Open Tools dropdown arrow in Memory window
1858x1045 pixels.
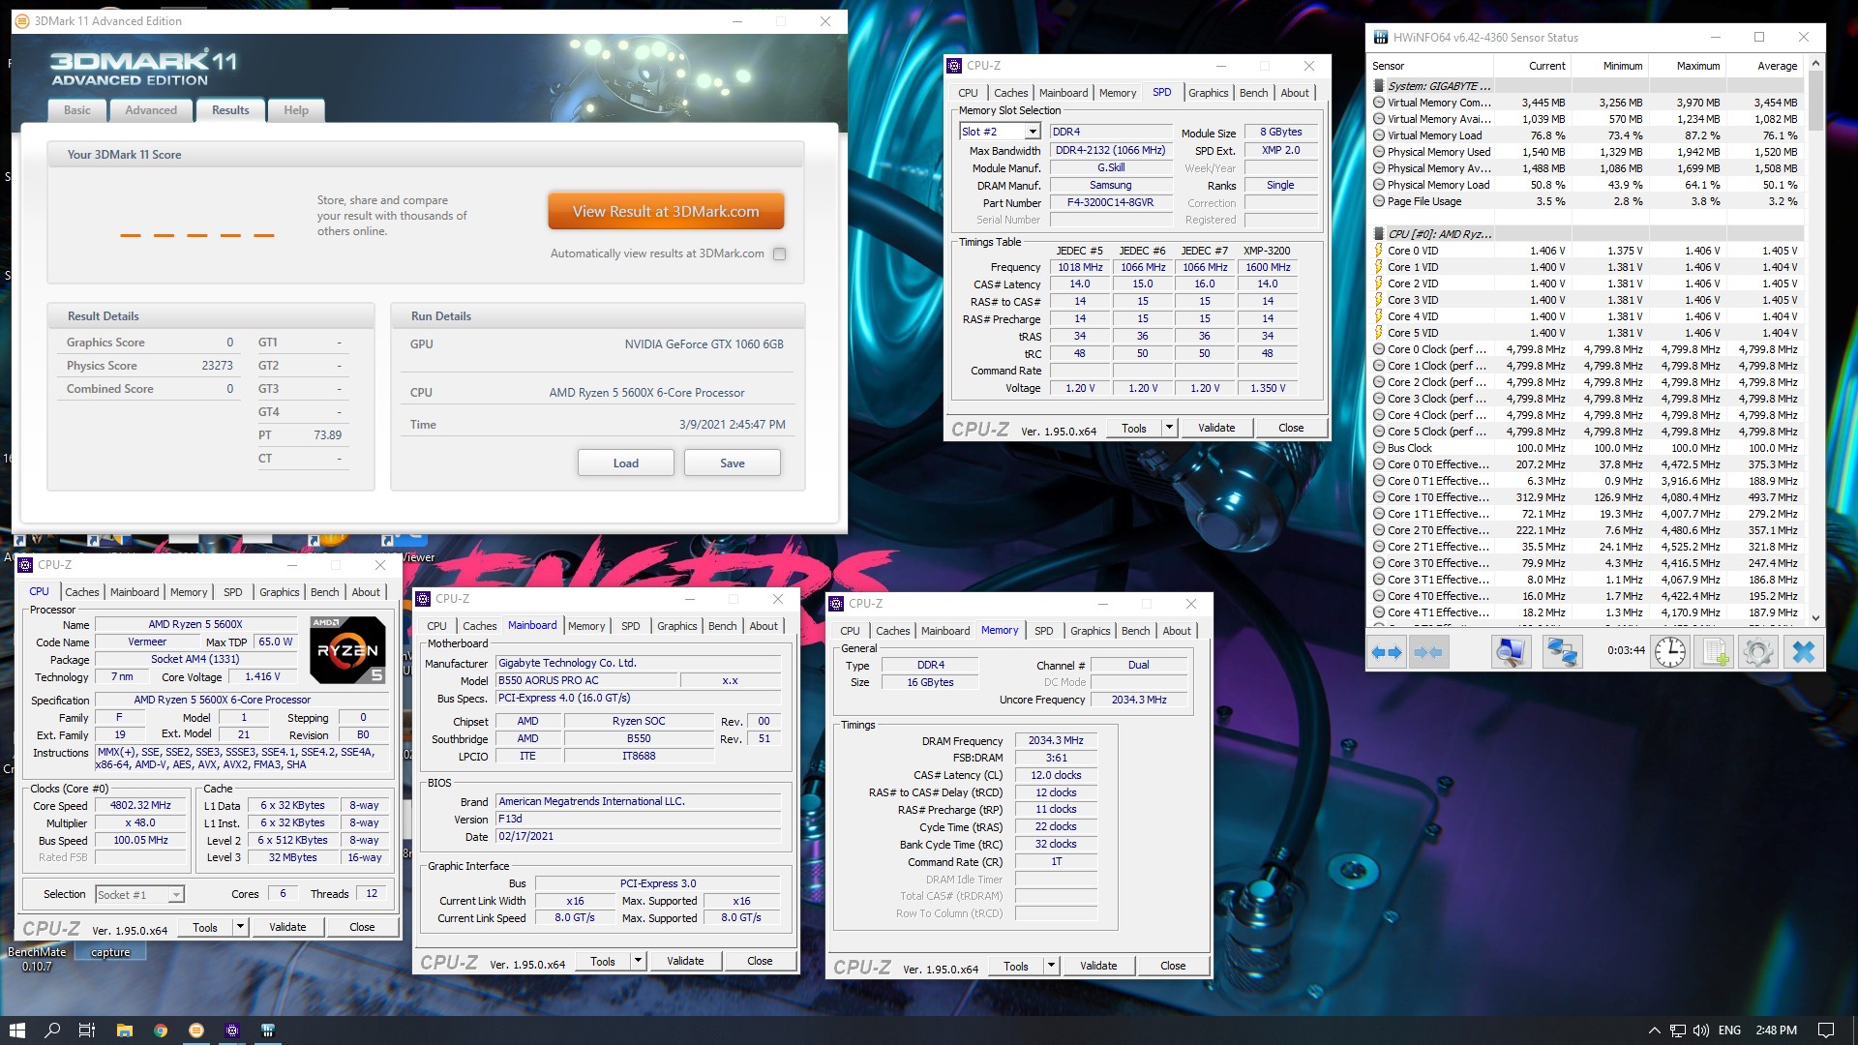coord(1051,966)
